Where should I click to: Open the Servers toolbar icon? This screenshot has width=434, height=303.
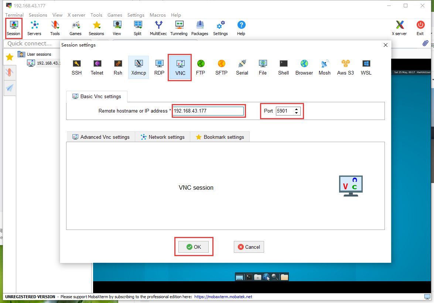tap(34, 28)
